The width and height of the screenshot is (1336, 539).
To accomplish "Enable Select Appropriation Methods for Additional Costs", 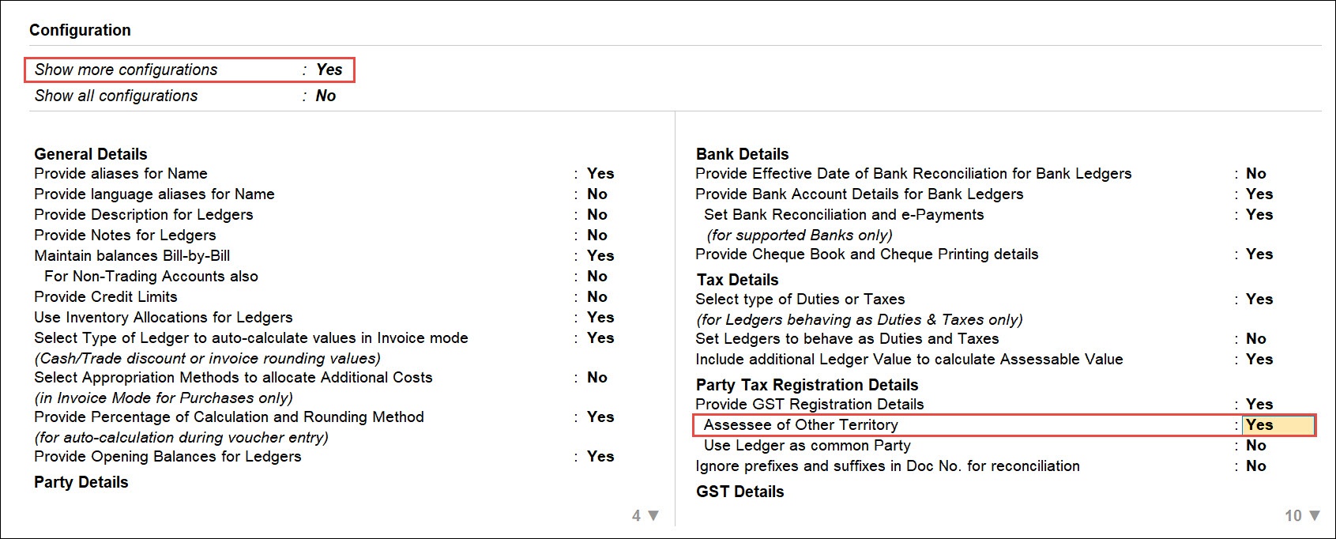I will [x=597, y=377].
